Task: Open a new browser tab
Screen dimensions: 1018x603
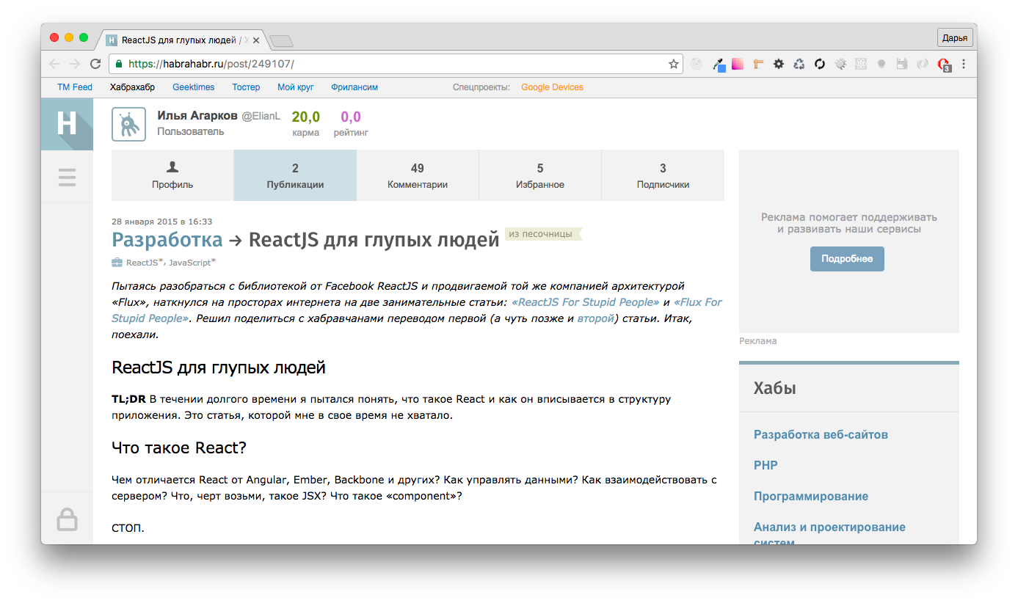Action: [281, 40]
